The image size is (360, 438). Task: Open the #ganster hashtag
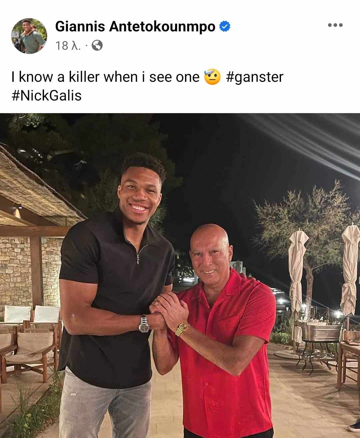[x=255, y=77]
